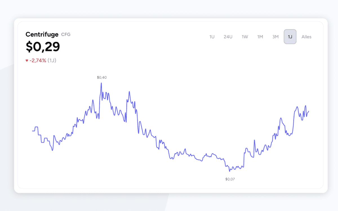Click the -2,74% change percentage
This screenshot has height=211, width=338.
[38, 60]
